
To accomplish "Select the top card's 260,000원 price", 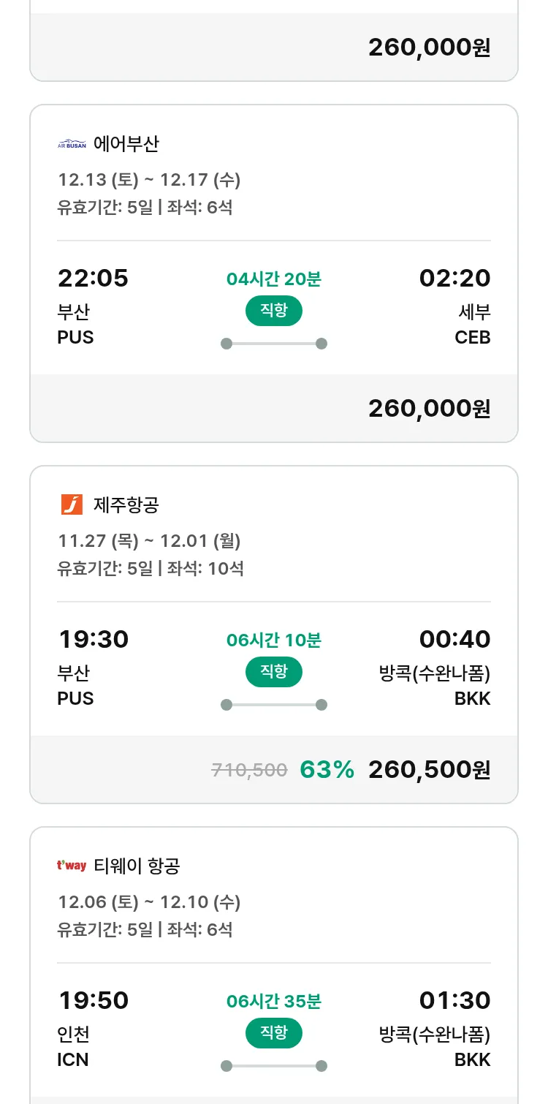I will (x=429, y=47).
